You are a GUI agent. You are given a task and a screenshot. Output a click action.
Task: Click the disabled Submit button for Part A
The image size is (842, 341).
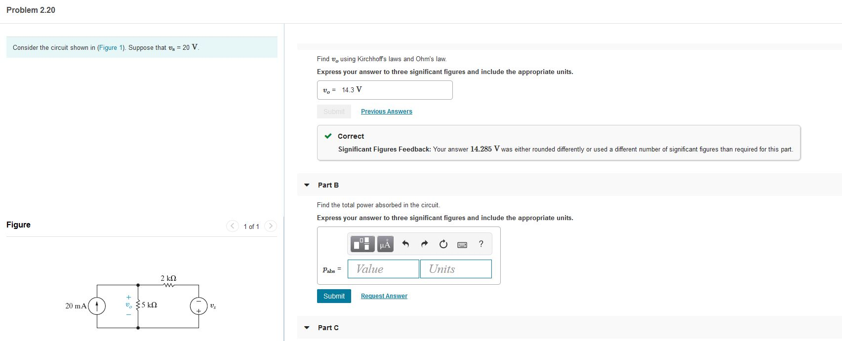[x=334, y=112]
